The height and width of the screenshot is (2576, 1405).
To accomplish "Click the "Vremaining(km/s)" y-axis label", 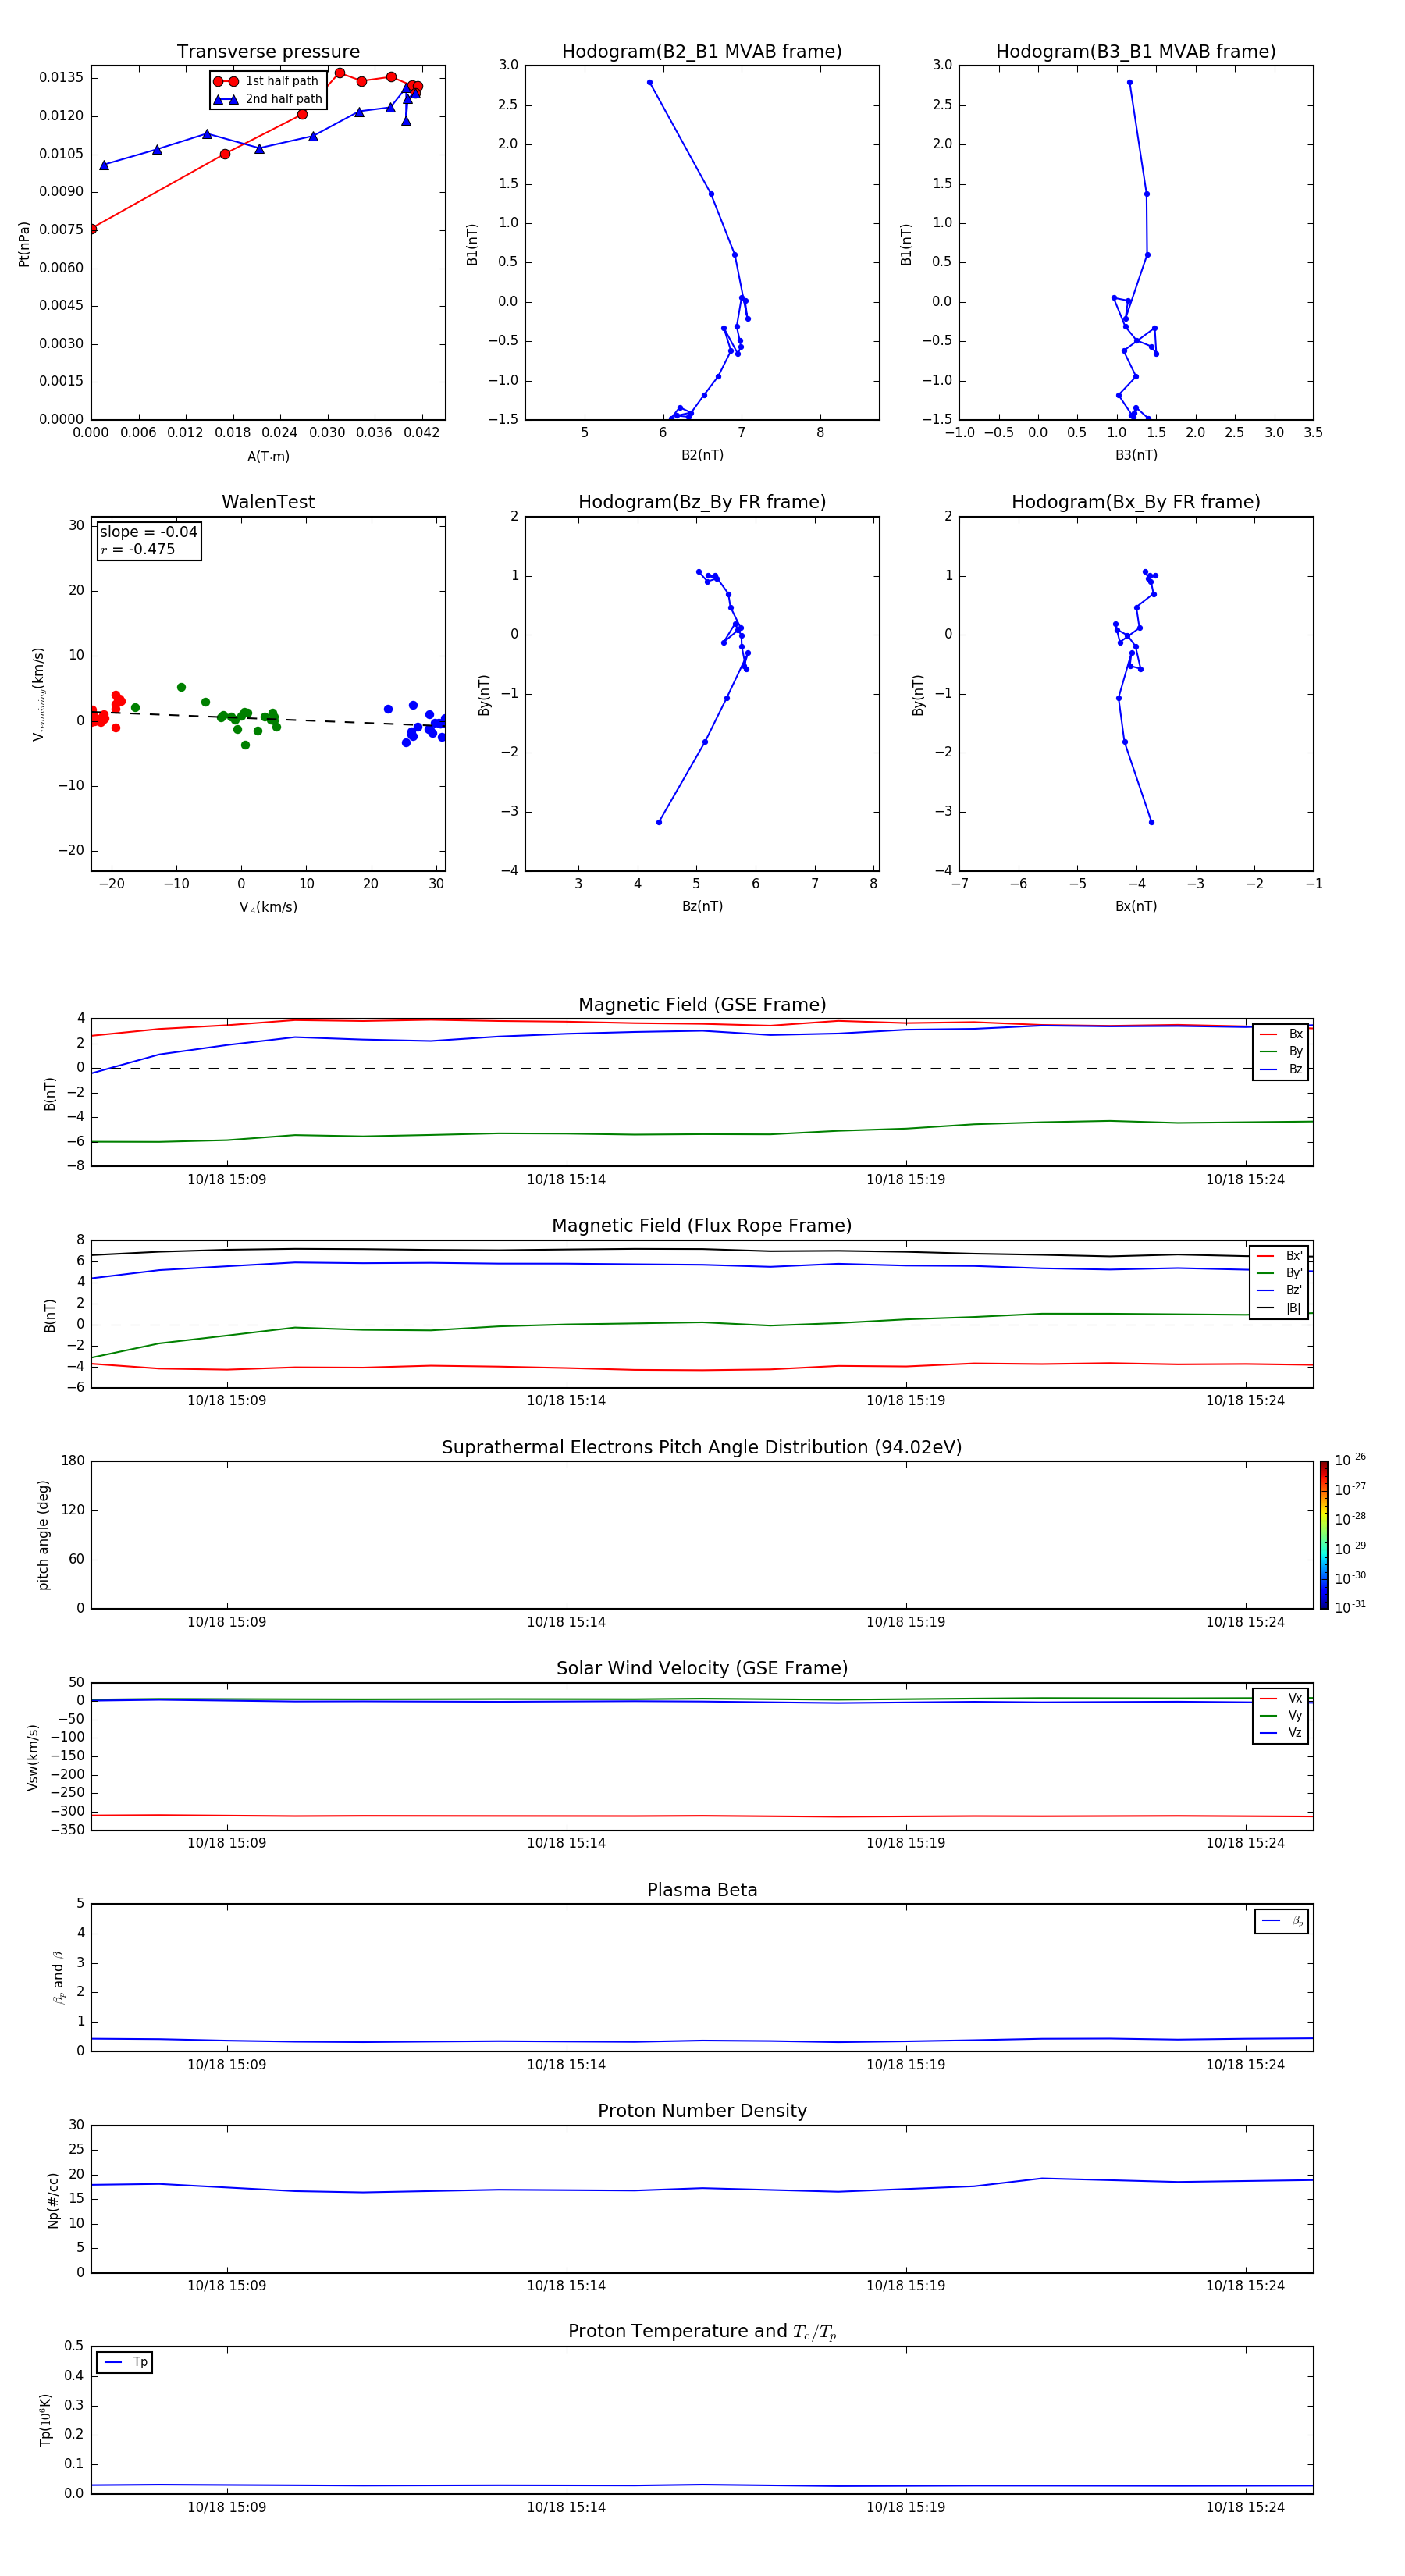I will 38,694.
